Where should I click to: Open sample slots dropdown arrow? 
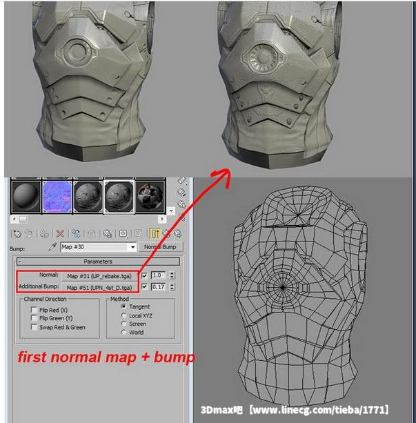(171, 210)
